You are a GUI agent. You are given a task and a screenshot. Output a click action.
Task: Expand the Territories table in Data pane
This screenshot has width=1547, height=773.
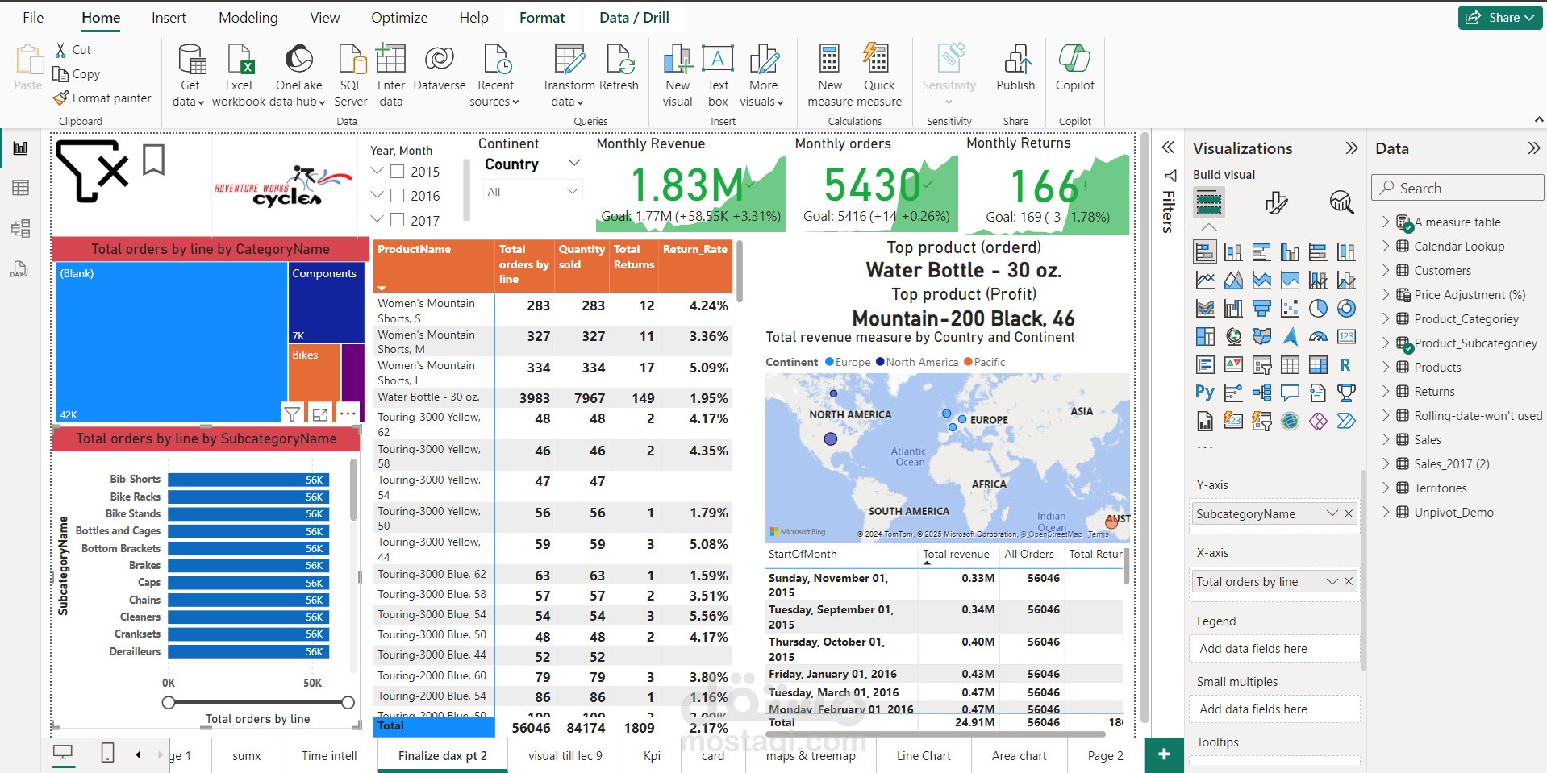click(1386, 488)
